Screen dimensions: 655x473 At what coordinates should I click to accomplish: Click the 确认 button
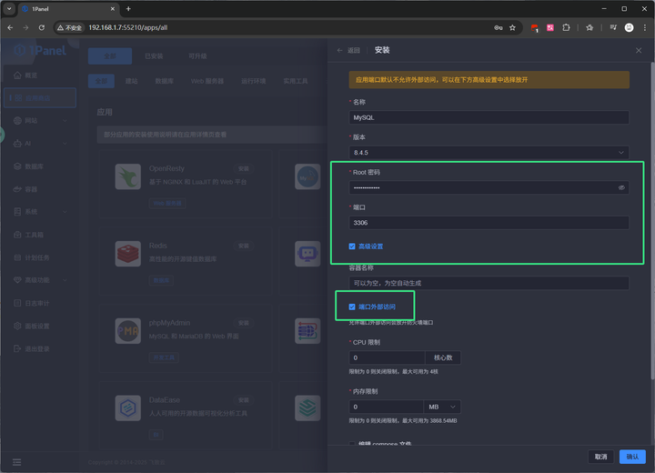(x=632, y=457)
